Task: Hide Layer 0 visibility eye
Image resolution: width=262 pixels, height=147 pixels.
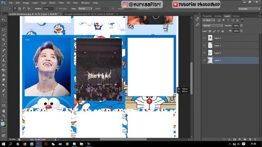Action: coord(204,53)
